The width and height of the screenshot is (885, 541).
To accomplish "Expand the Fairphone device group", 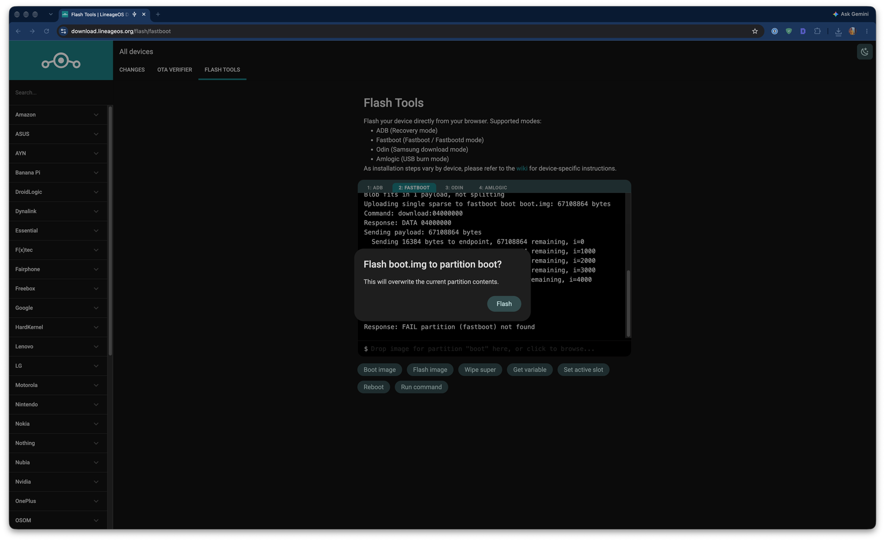I will tap(58, 269).
